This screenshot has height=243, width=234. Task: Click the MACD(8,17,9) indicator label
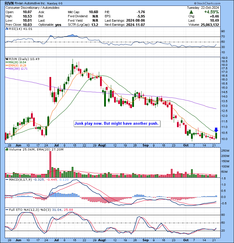[20, 180]
